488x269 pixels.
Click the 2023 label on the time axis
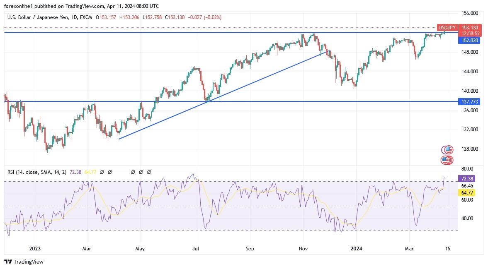point(34,249)
